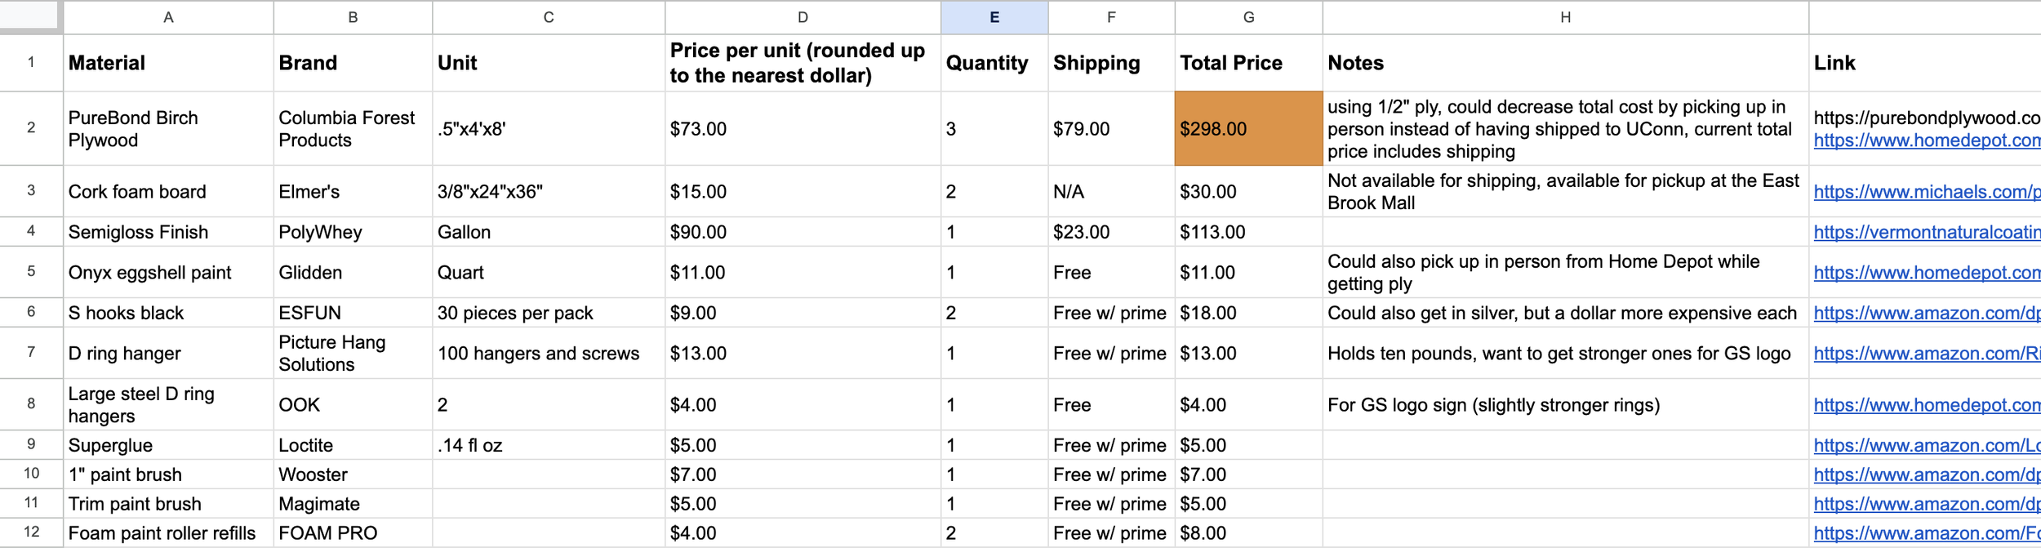The width and height of the screenshot is (2041, 548).
Task: Click the Amazon link in the Superglue row
Action: tap(1927, 446)
